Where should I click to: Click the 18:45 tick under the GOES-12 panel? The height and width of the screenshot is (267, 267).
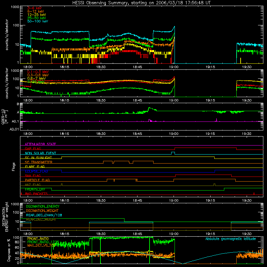137,134
